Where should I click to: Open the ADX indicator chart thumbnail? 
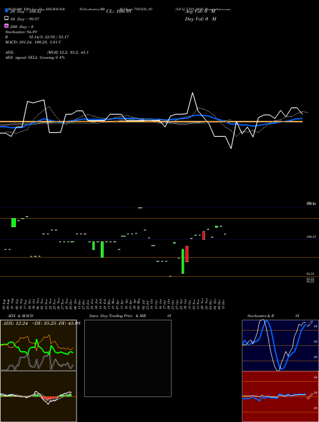(38, 345)
